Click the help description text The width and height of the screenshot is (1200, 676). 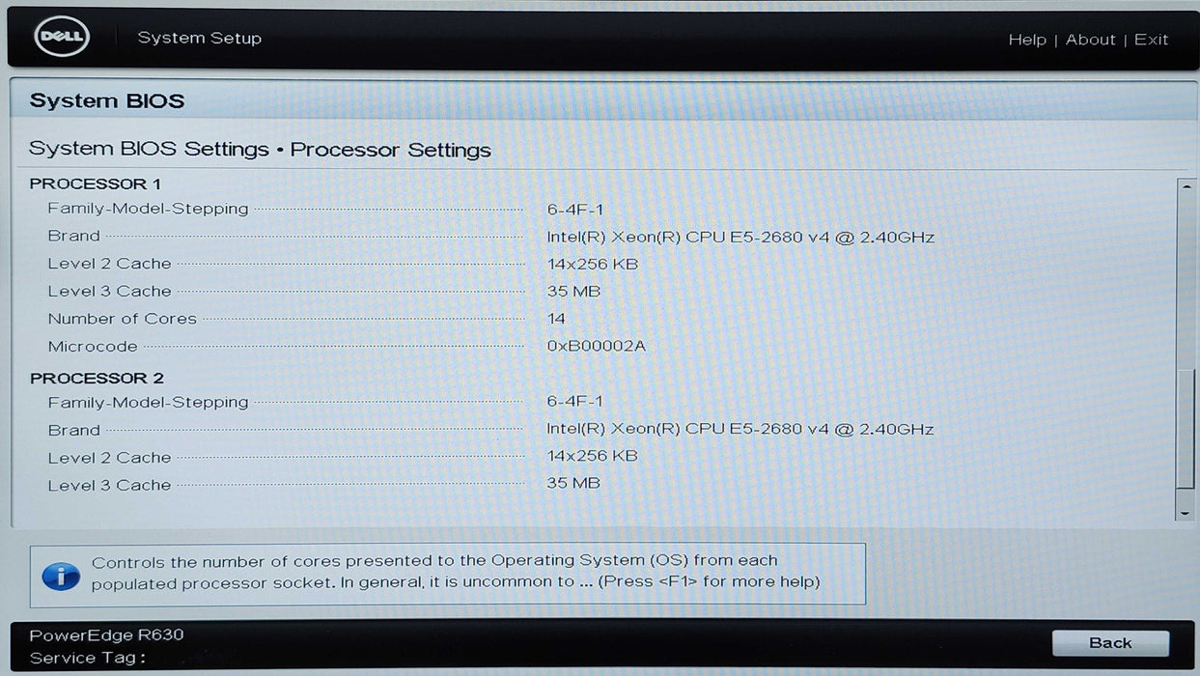coord(456,572)
